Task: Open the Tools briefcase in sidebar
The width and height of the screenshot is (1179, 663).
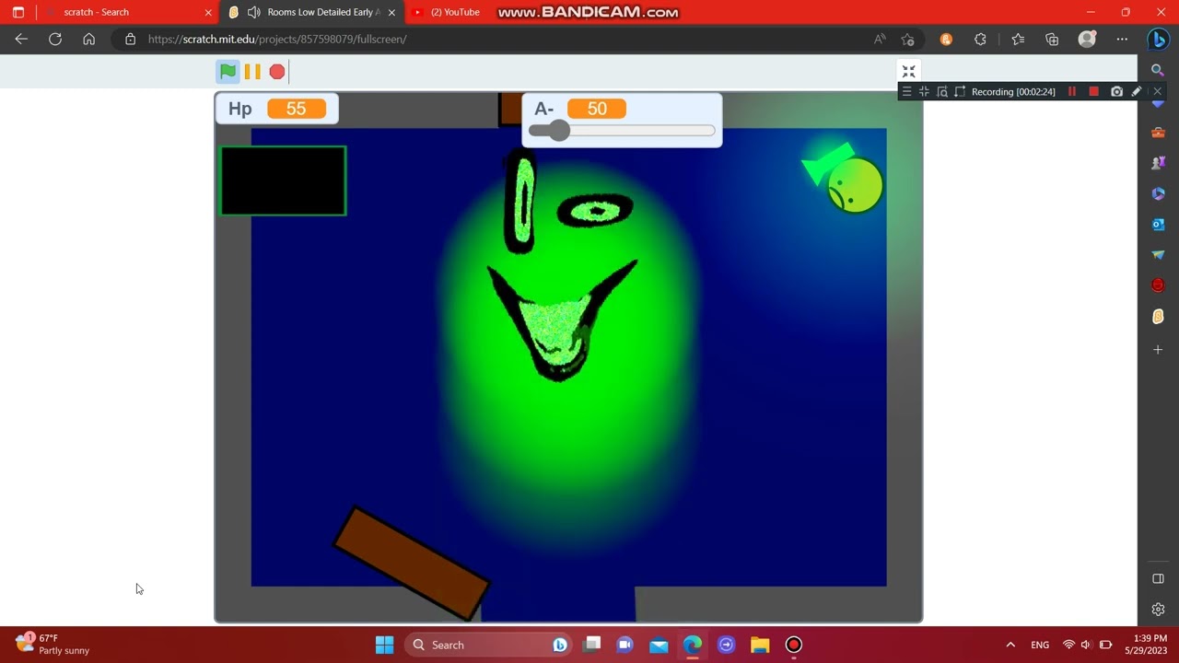Action: pyautogui.click(x=1158, y=132)
